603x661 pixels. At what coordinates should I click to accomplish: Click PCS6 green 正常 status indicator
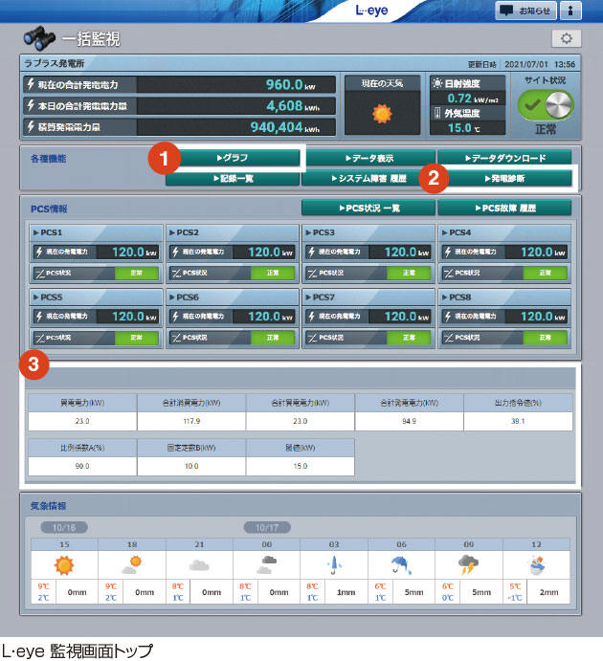[x=273, y=338]
